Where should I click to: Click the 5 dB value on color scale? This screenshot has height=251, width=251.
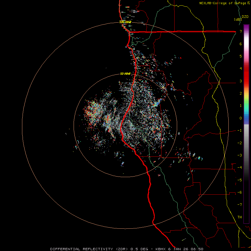tap(241, 56)
